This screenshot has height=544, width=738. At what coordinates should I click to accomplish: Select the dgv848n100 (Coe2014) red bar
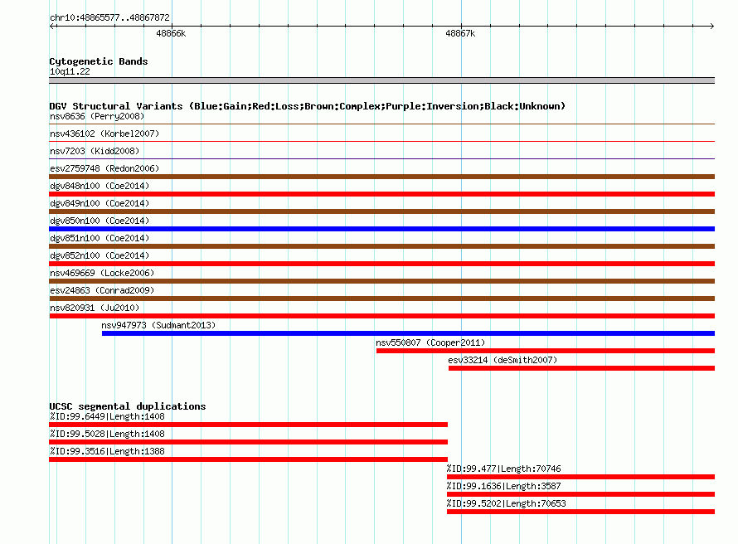click(x=381, y=194)
